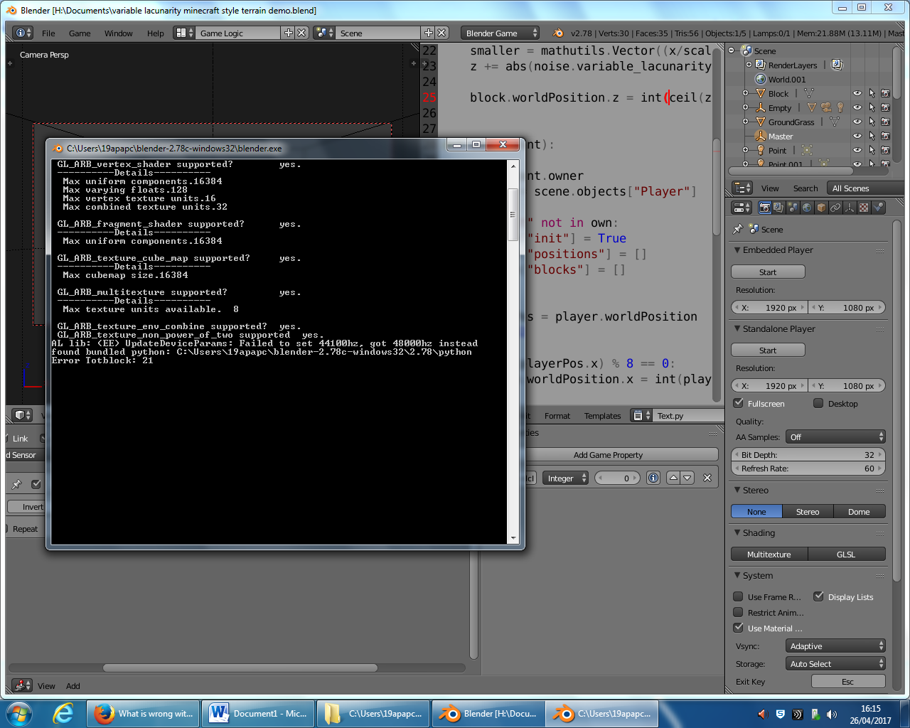The width and height of the screenshot is (910, 728).
Task: Open the Physics properties tab icon
Action: [879, 208]
